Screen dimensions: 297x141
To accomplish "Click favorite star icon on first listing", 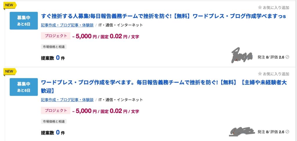I will (260, 7).
